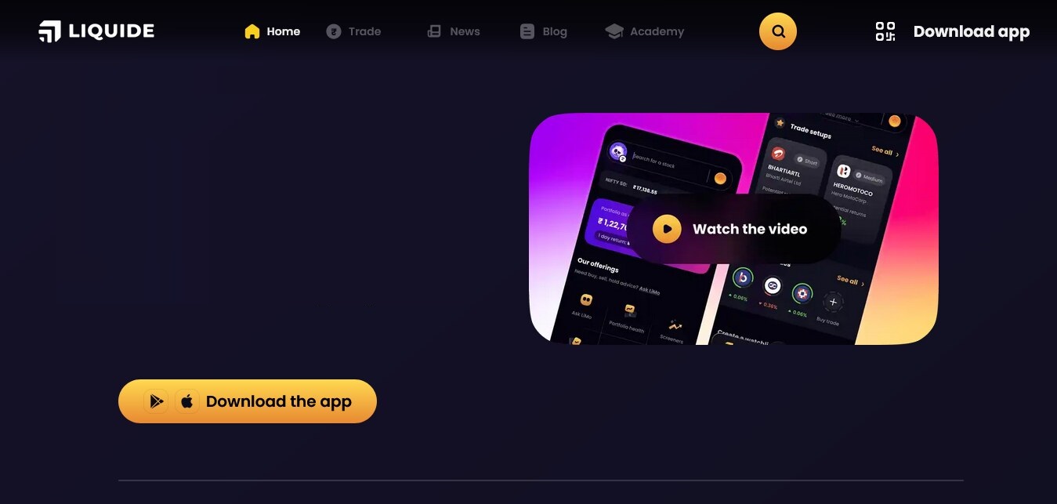Screen dimensions: 1057x504
Task: Open the app preview video thumbnail
Action: click(733, 229)
